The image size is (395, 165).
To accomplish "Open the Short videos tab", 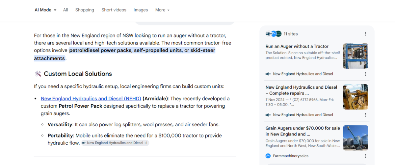I will 114,10.
